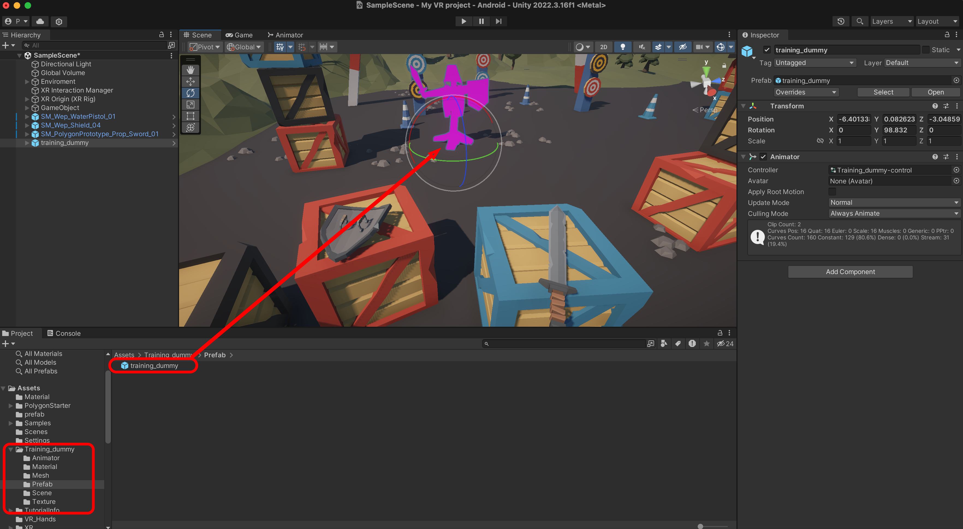963x529 pixels.
Task: Toggle scene lighting bulb icon
Action: pyautogui.click(x=622, y=47)
